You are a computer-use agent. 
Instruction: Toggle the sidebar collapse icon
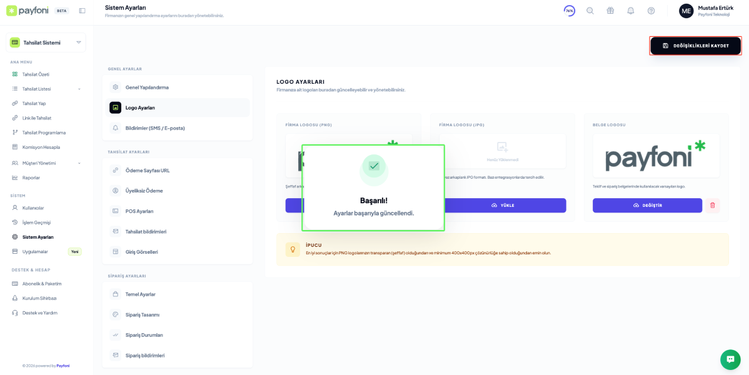tap(82, 11)
